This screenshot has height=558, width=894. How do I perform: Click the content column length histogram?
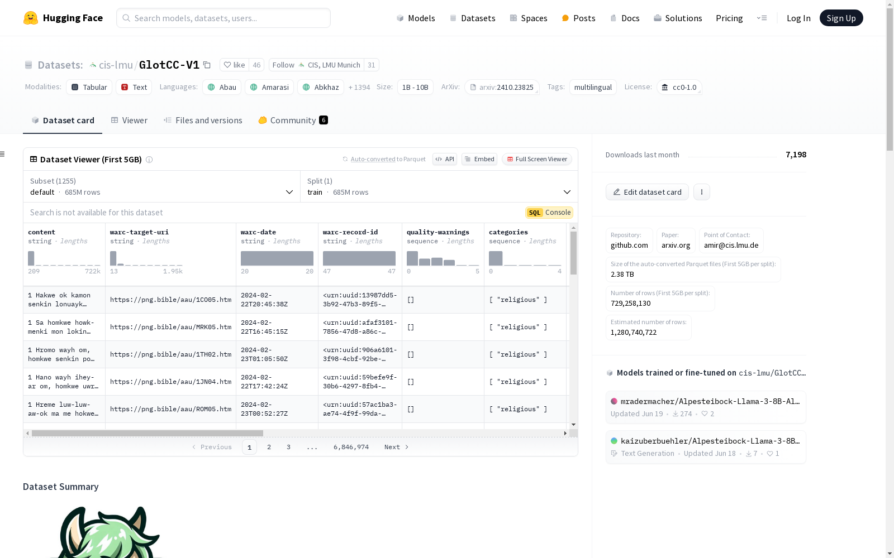[64, 258]
